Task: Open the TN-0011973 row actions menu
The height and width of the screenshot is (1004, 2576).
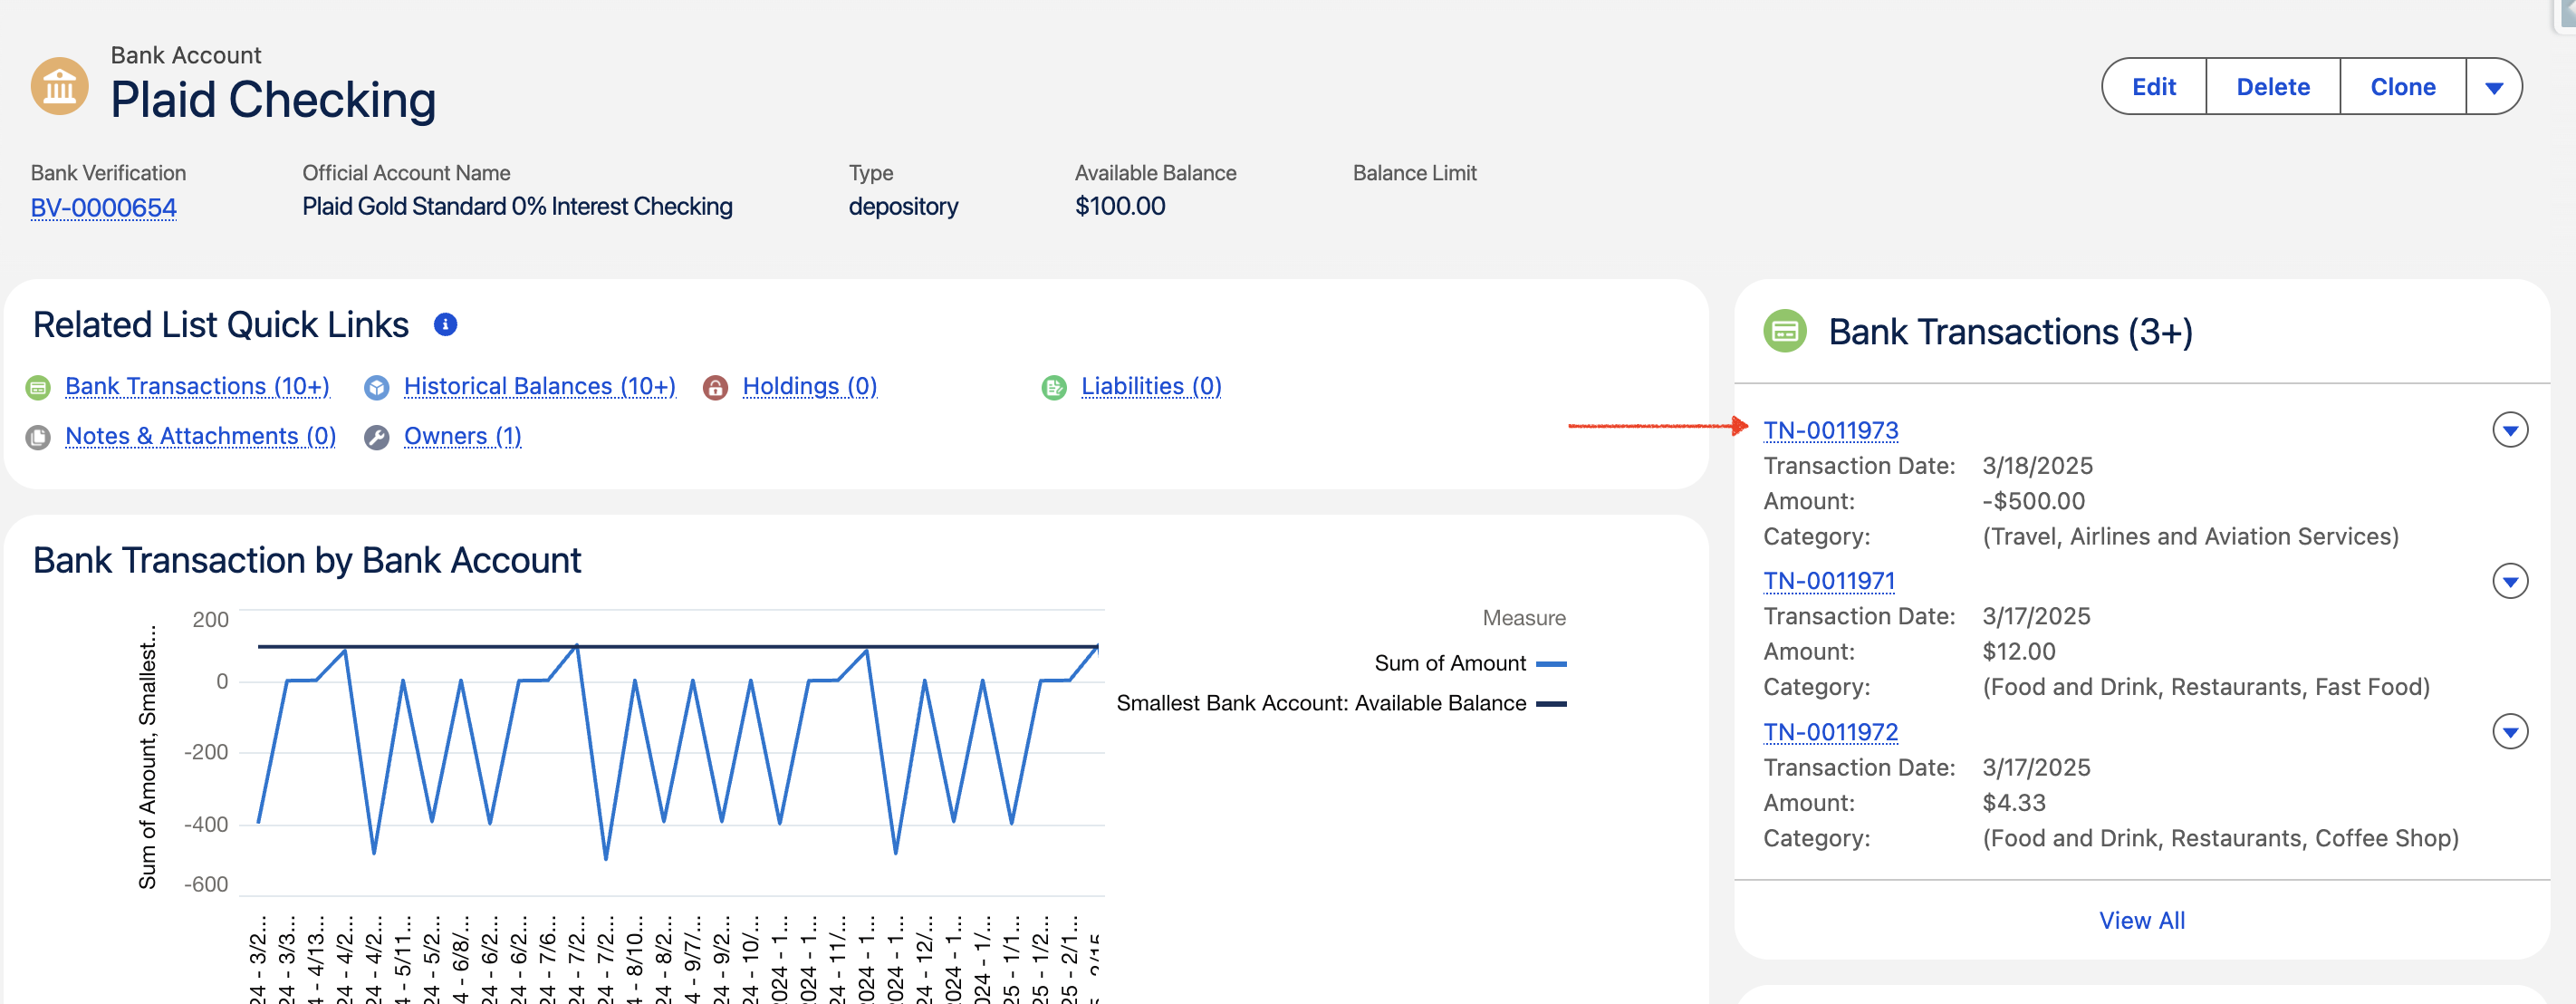Action: (2510, 430)
